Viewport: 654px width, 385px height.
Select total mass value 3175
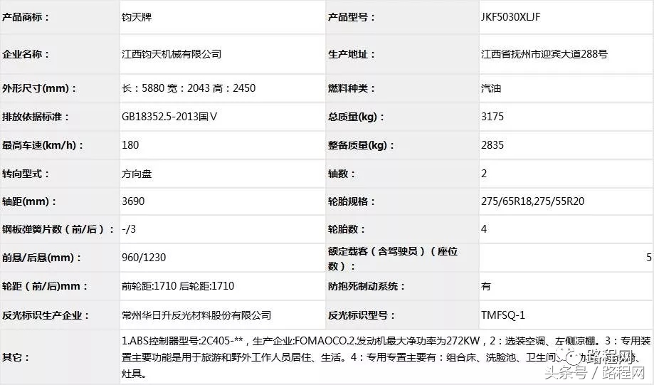[x=492, y=117]
